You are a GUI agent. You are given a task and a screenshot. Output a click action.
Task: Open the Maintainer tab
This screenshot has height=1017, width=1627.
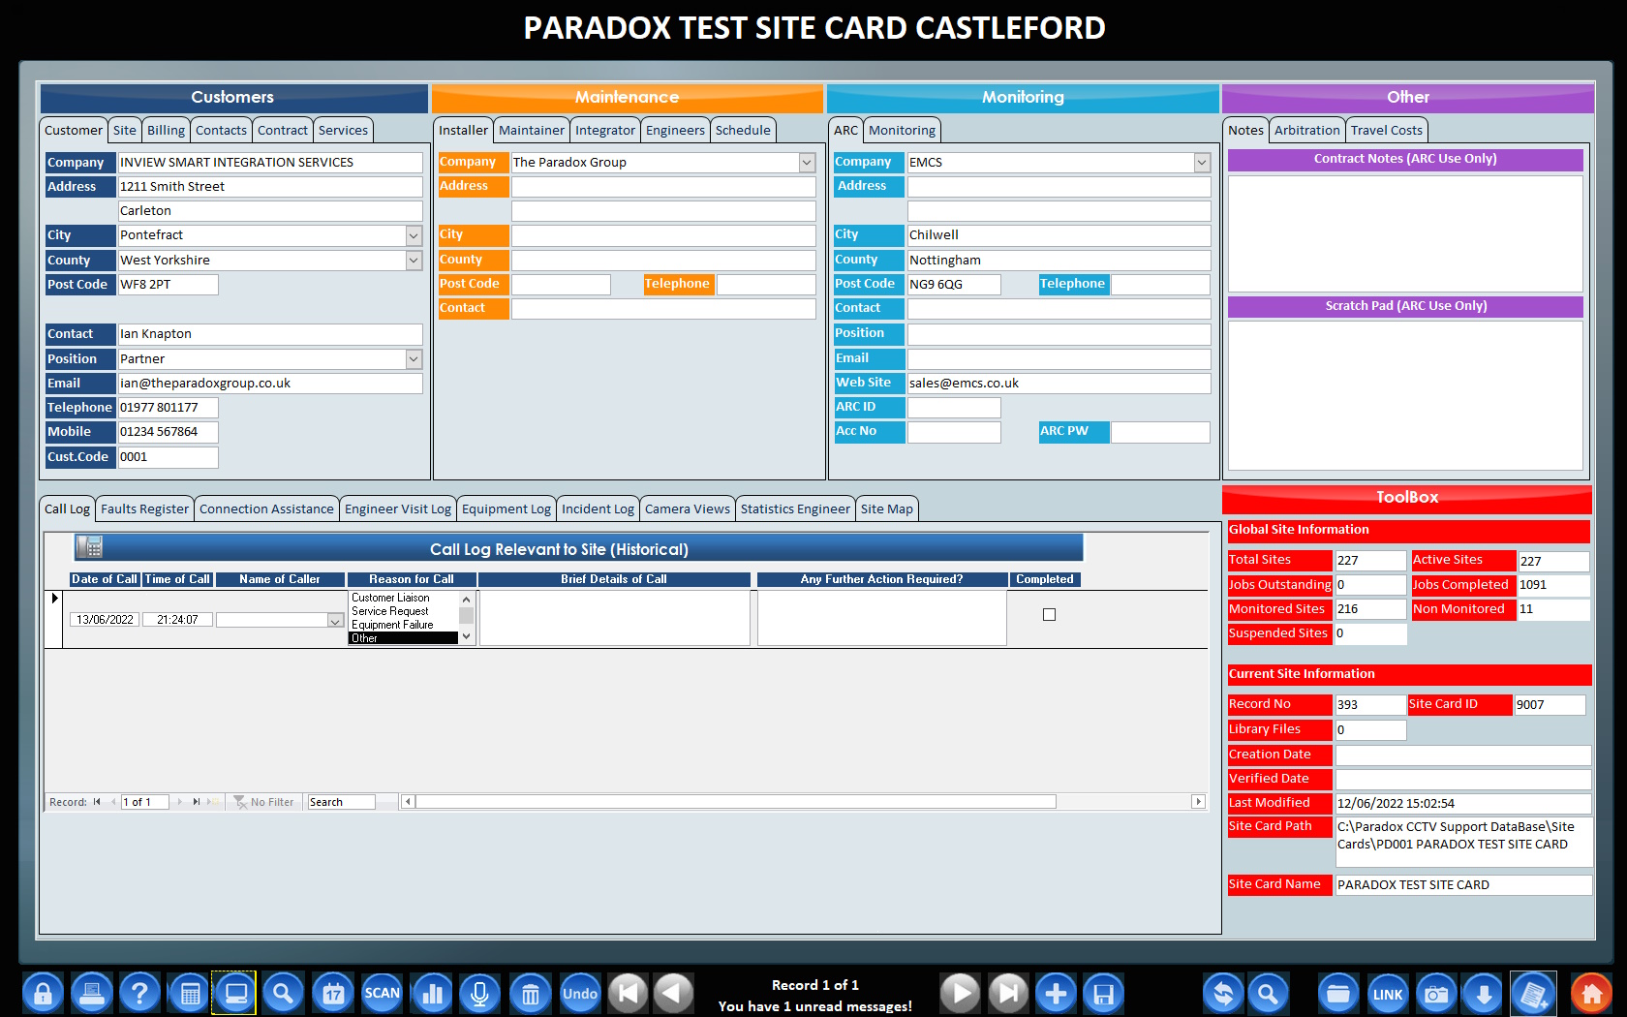[x=532, y=130]
